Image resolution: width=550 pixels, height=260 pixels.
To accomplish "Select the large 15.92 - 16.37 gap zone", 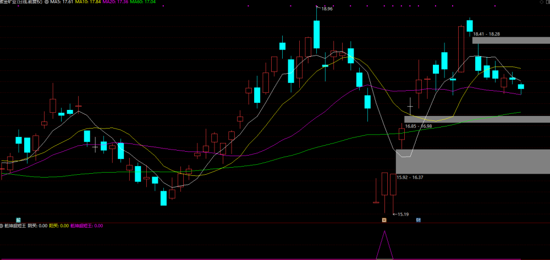I will point(473,162).
